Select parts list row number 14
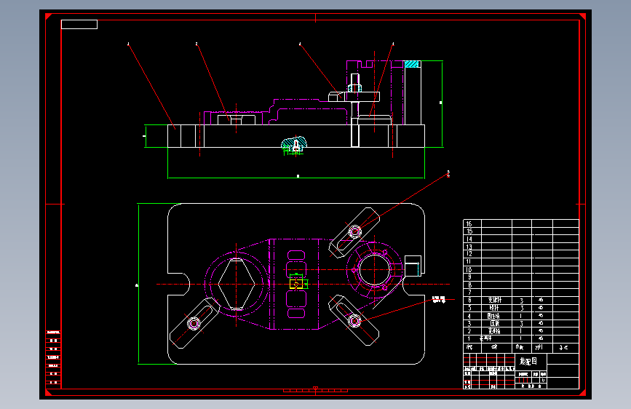The image size is (631, 409). (520, 239)
